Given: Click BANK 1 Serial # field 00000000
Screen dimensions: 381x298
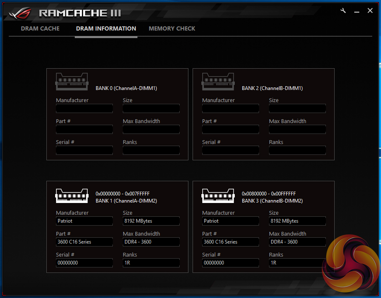Looking at the screenshot, I should [84, 263].
